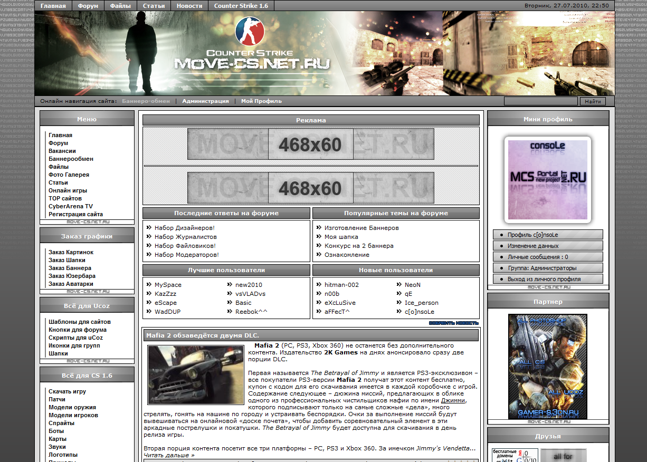Open CyberArena TV in the side menu

coord(71,206)
